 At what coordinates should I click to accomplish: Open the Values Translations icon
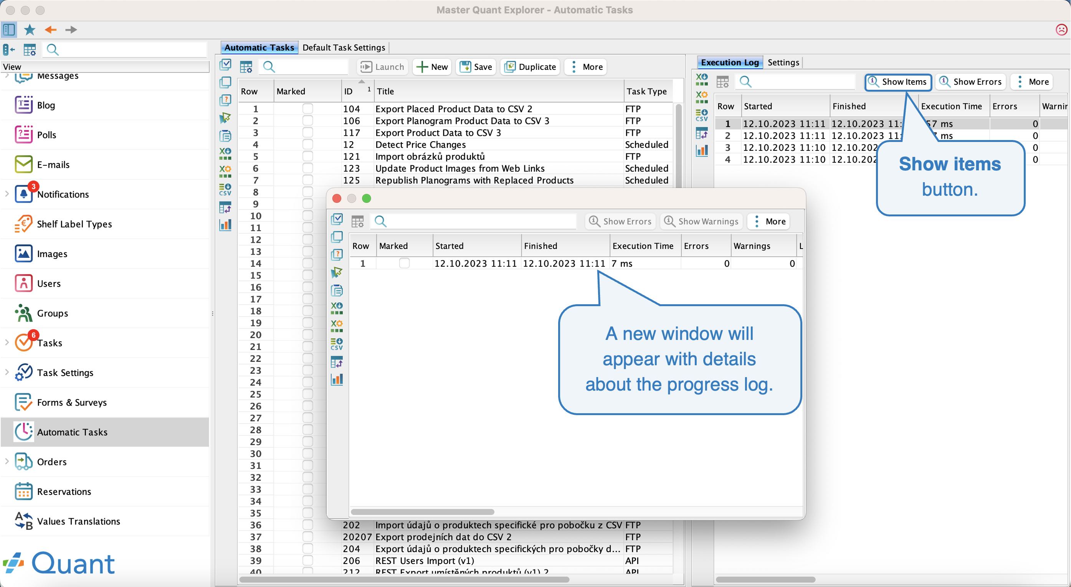pyautogui.click(x=24, y=521)
